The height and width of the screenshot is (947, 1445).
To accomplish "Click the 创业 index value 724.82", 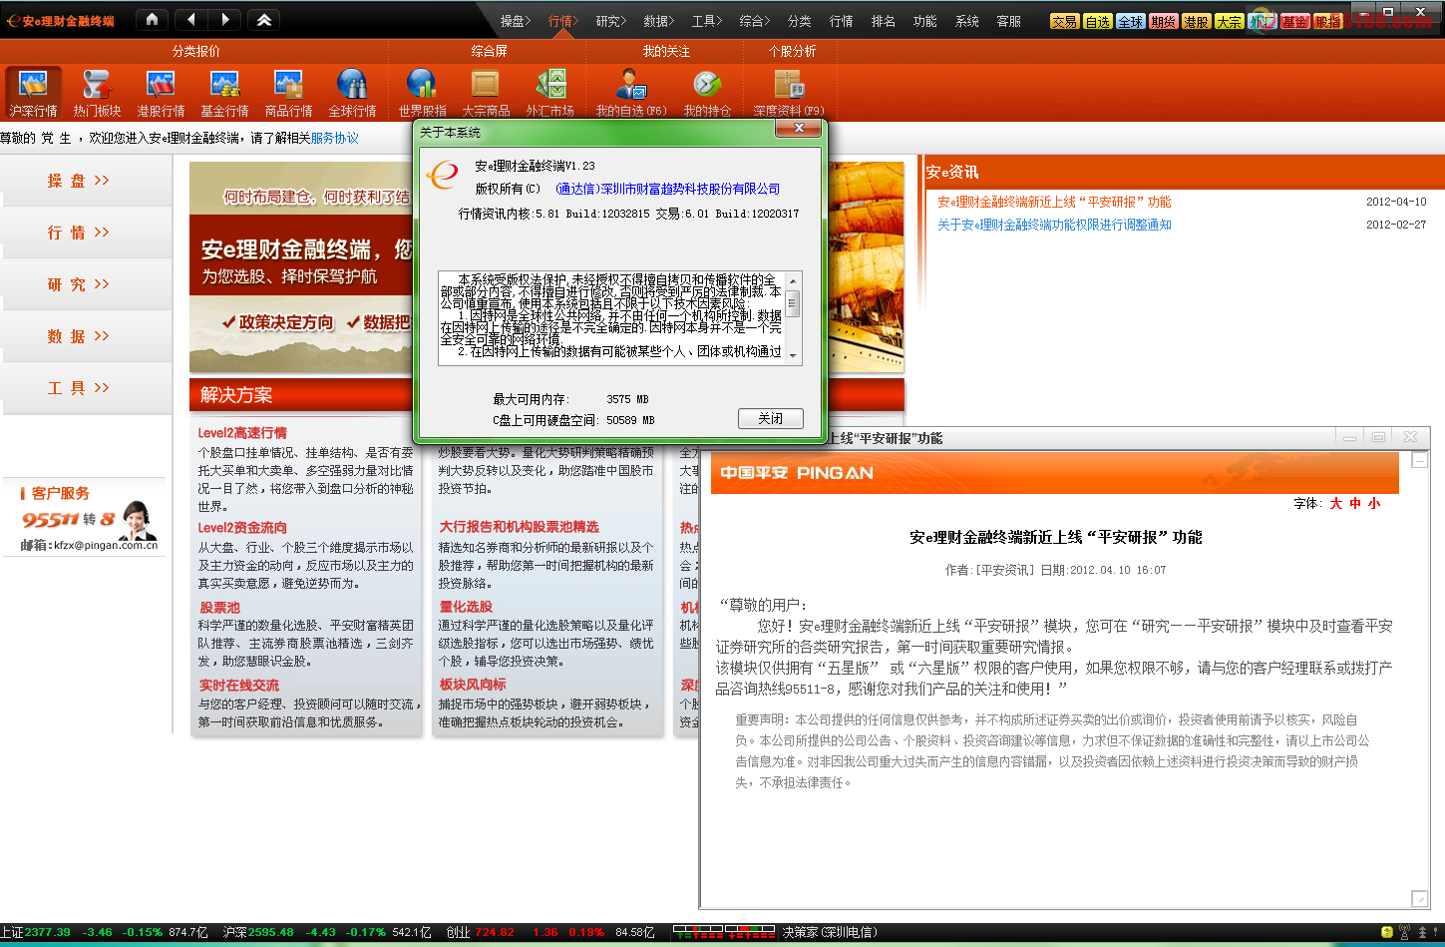I will pos(495,932).
